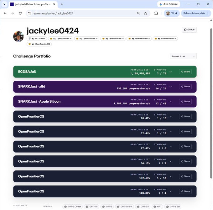Share the OpenFrontierCS 97.41% result
The height and width of the screenshot is (210, 213).
coord(185,147)
